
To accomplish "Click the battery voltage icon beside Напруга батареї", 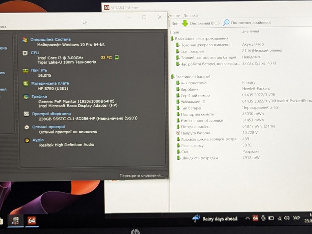I will pyautogui.click(x=178, y=133).
